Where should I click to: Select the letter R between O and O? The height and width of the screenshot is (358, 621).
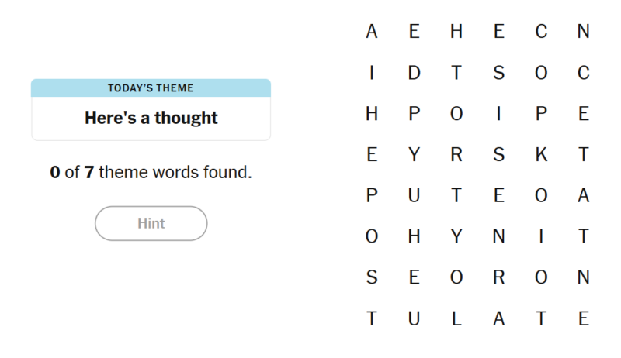click(499, 277)
